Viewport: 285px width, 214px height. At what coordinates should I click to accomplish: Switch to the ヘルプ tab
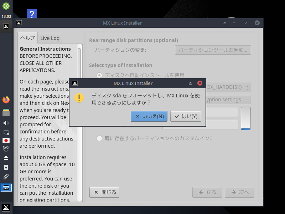point(28,38)
